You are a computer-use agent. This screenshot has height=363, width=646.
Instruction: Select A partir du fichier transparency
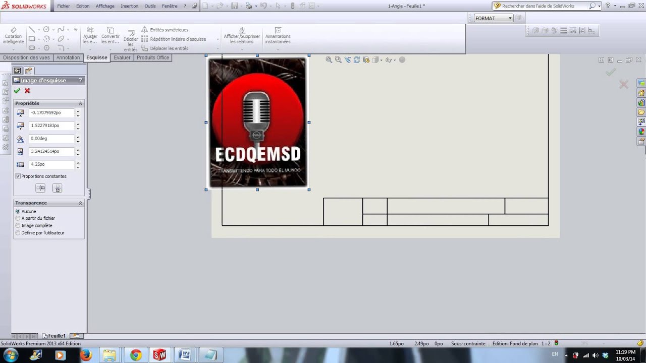point(18,218)
